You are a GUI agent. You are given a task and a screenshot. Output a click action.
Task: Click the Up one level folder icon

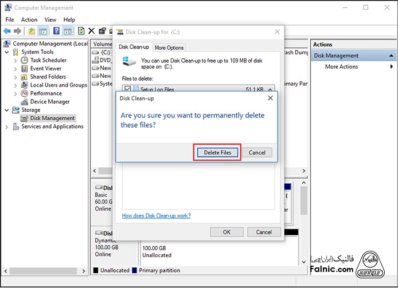tap(32, 31)
